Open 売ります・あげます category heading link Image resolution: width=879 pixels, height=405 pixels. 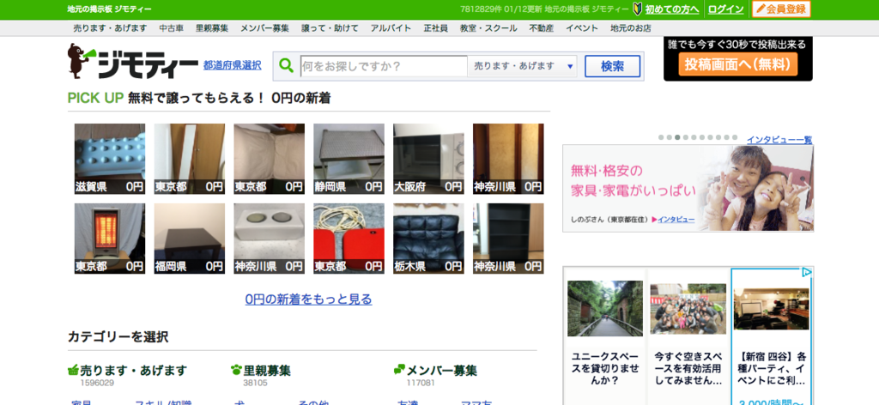coord(133,371)
